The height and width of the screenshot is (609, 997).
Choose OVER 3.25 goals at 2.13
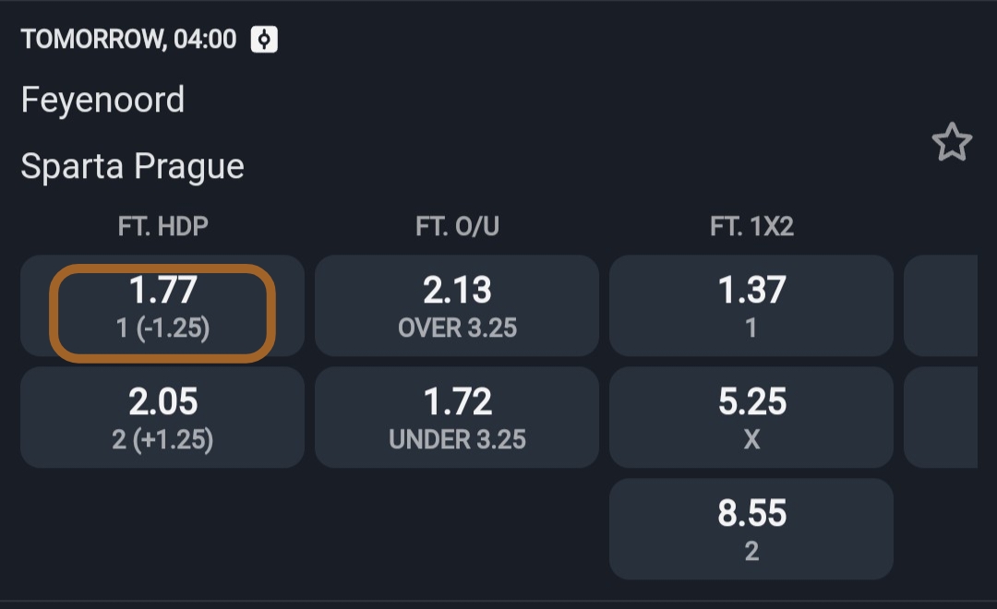pyautogui.click(x=457, y=305)
